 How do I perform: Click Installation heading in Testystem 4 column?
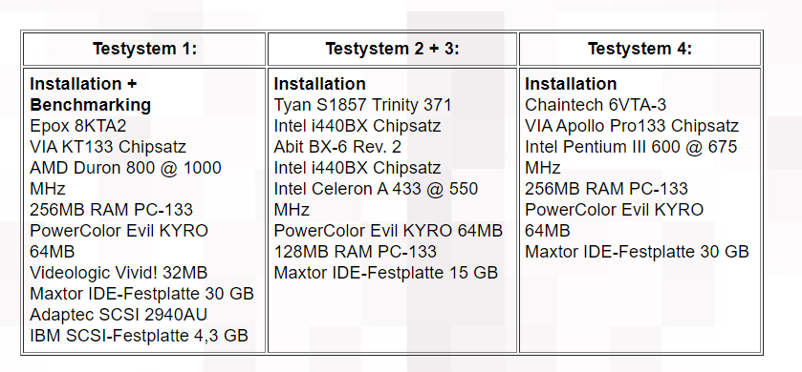(571, 84)
